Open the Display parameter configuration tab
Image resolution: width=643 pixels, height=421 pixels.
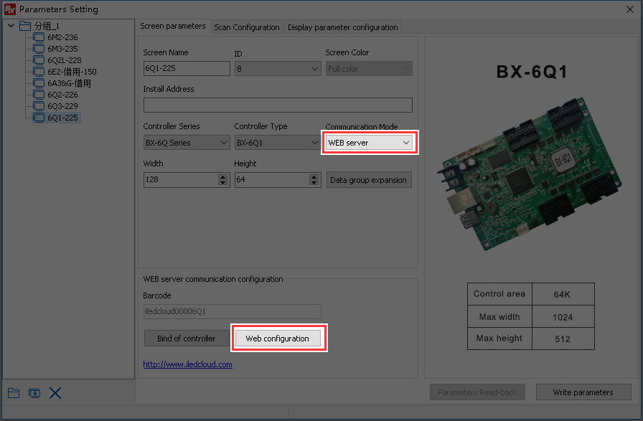(x=342, y=27)
